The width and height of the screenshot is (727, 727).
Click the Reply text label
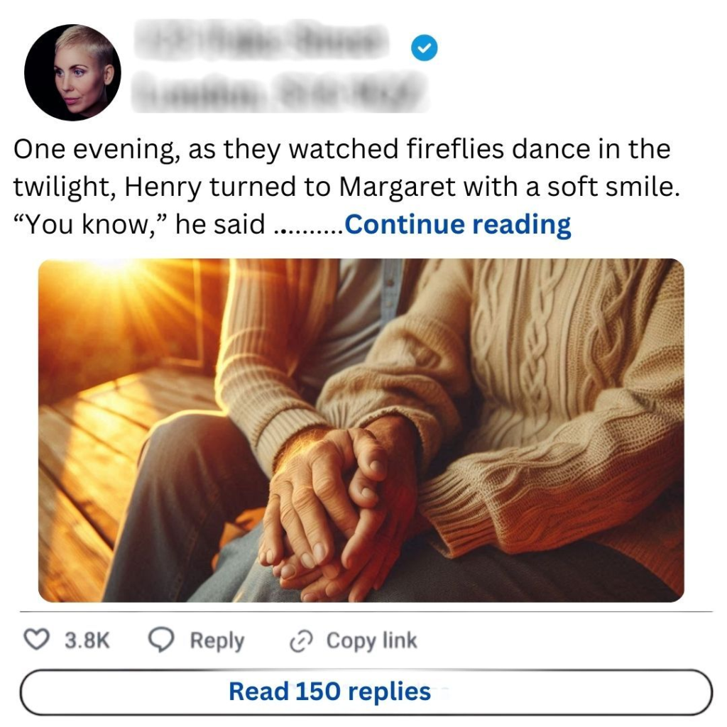pyautogui.click(x=217, y=640)
